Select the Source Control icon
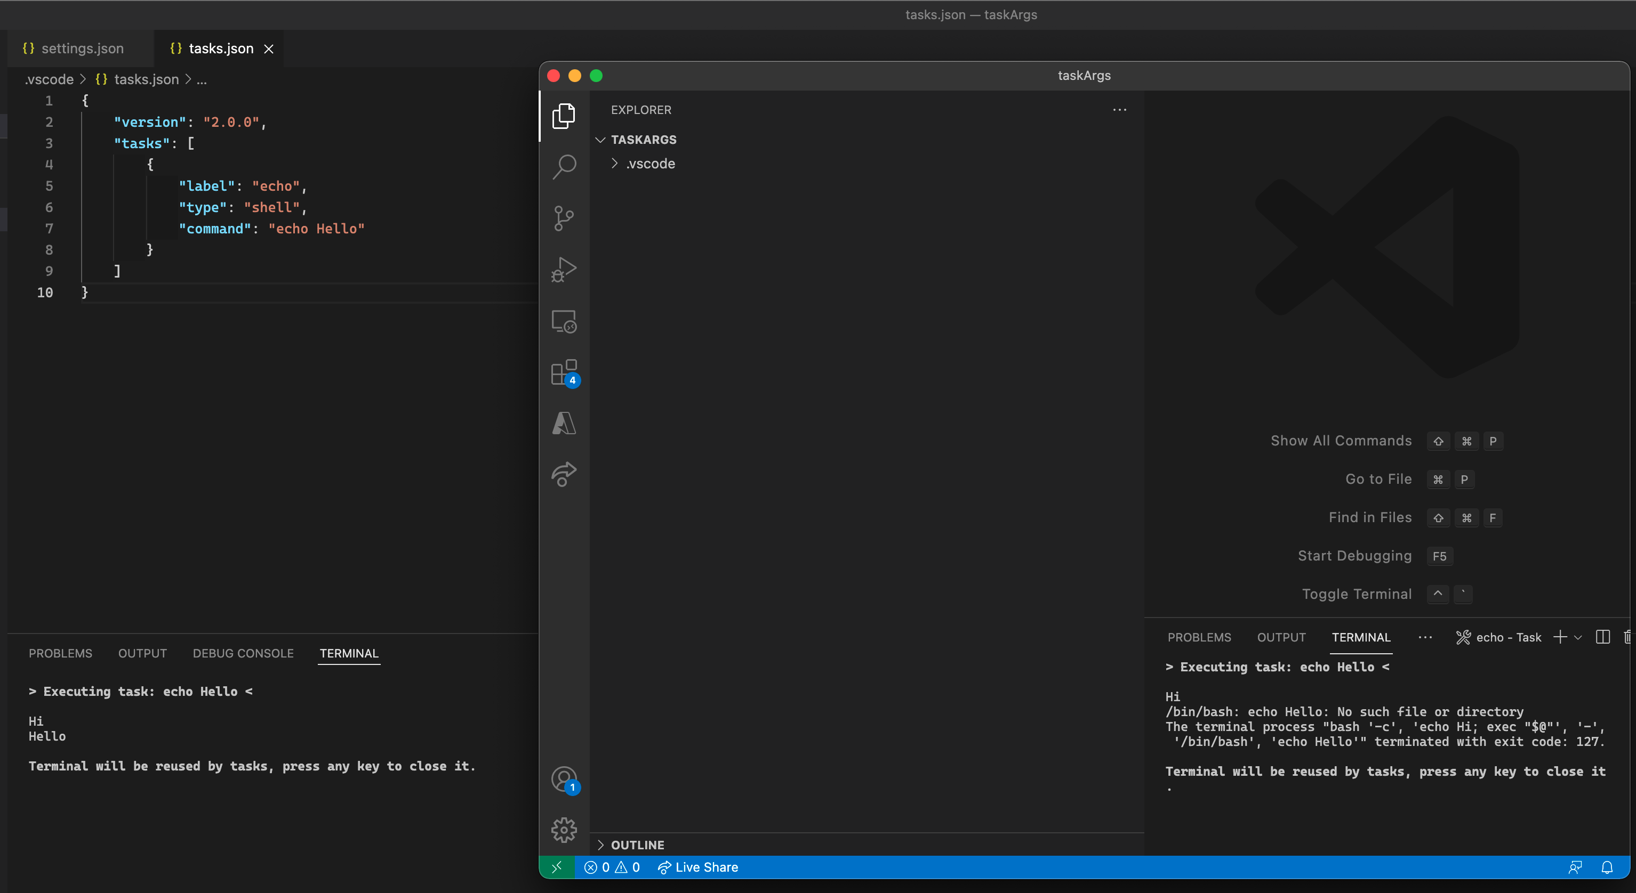The height and width of the screenshot is (893, 1636). tap(564, 218)
